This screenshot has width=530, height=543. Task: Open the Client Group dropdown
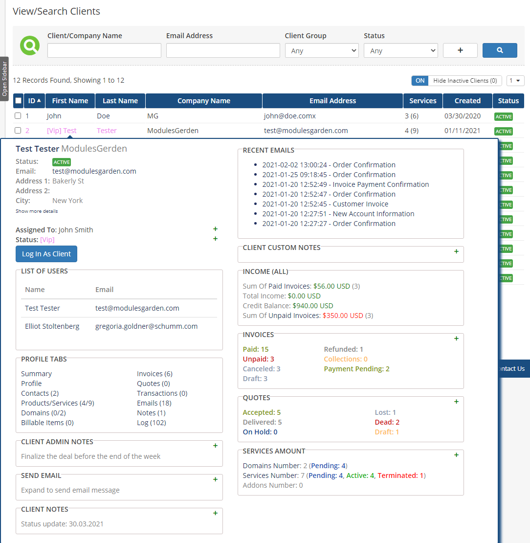322,50
